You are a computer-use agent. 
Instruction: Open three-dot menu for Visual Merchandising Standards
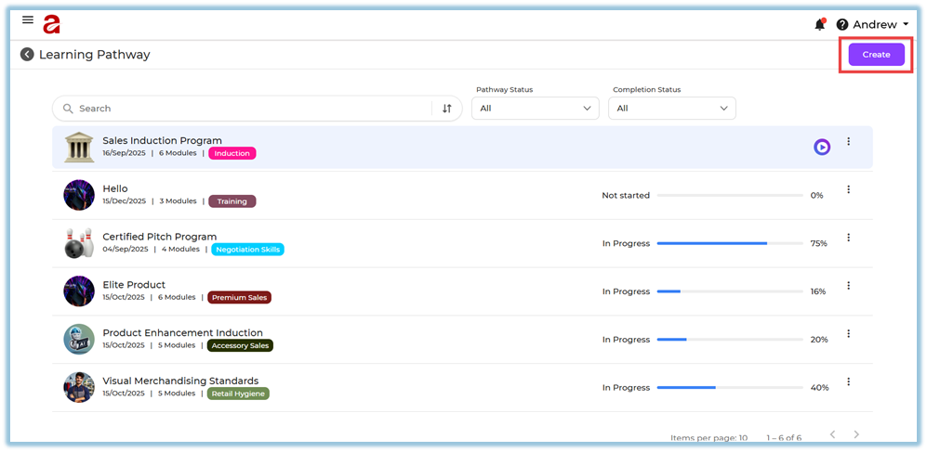point(848,381)
